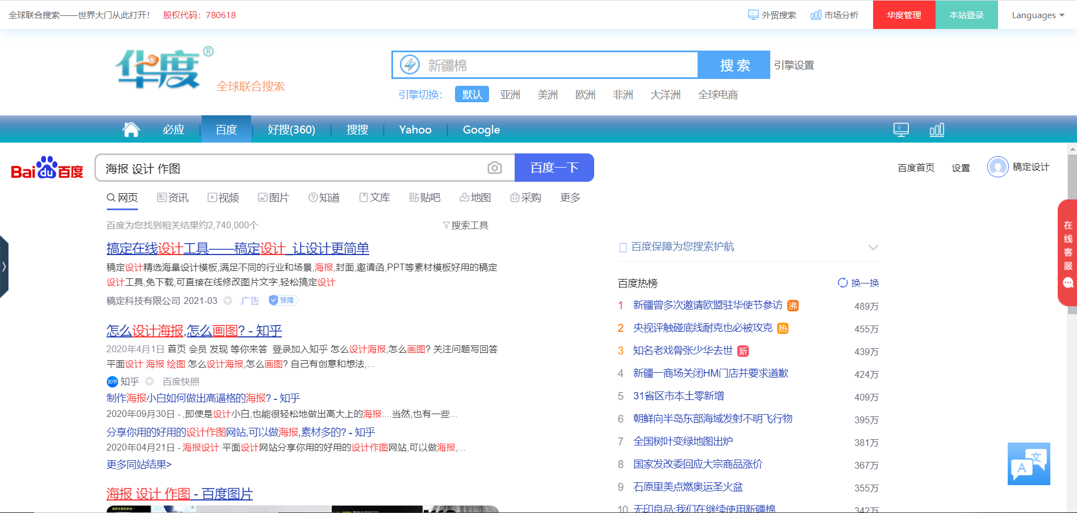Select 非洲 engine region
Viewport: 1077px width, 513px height.
pos(623,94)
